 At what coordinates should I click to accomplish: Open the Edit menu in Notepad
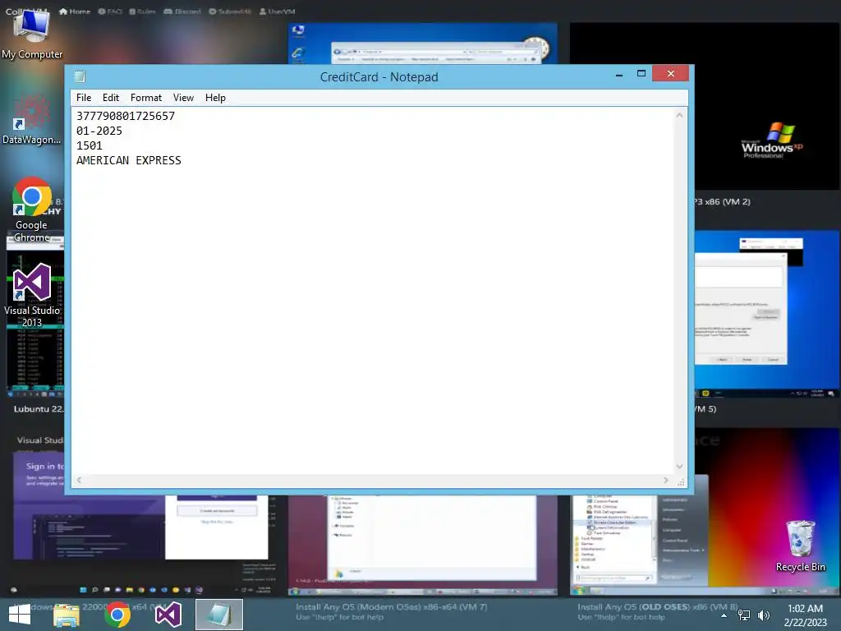tap(111, 98)
